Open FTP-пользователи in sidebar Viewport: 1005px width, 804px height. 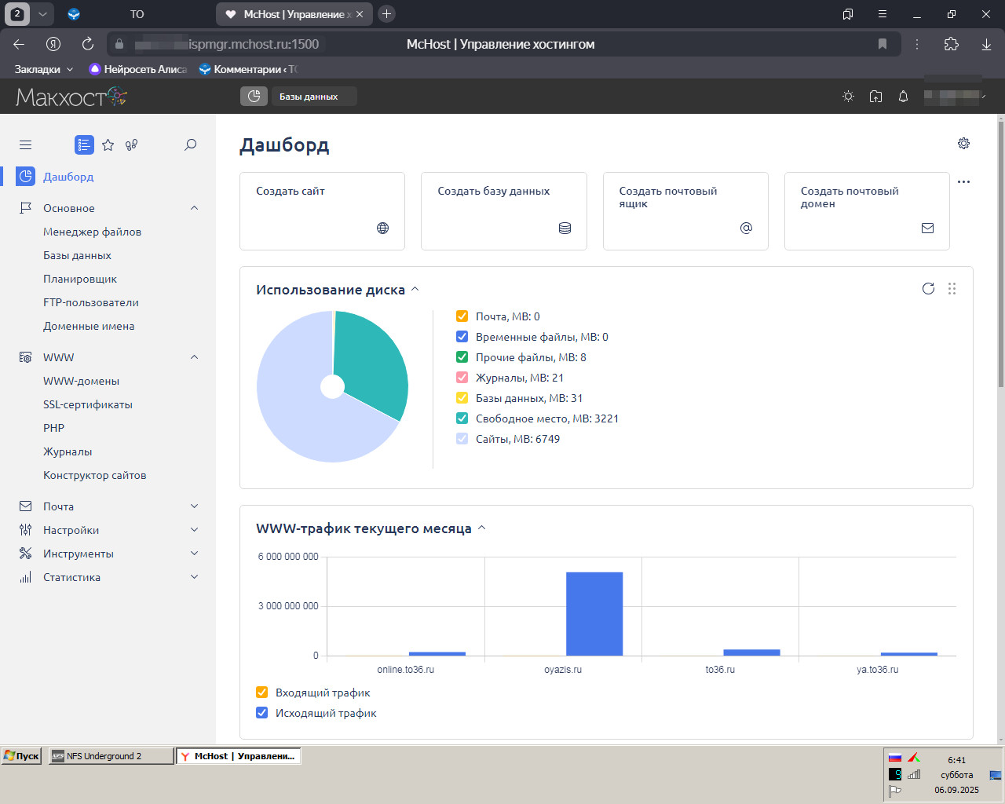[x=91, y=302]
